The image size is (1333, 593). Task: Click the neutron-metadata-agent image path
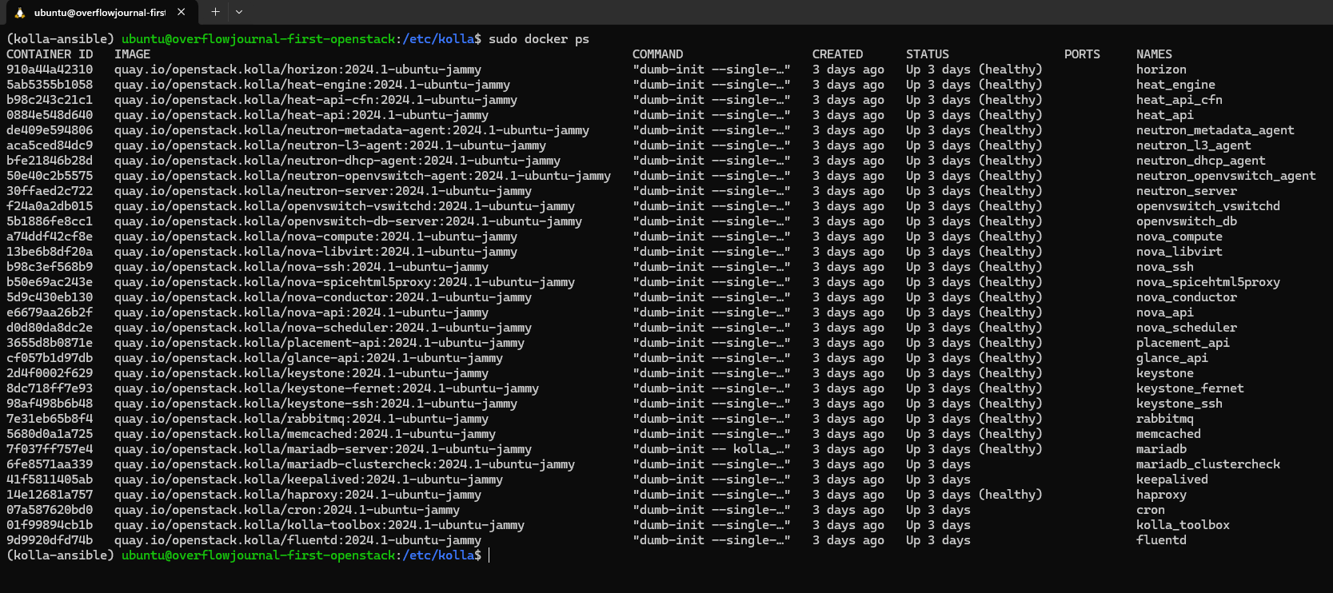352,130
